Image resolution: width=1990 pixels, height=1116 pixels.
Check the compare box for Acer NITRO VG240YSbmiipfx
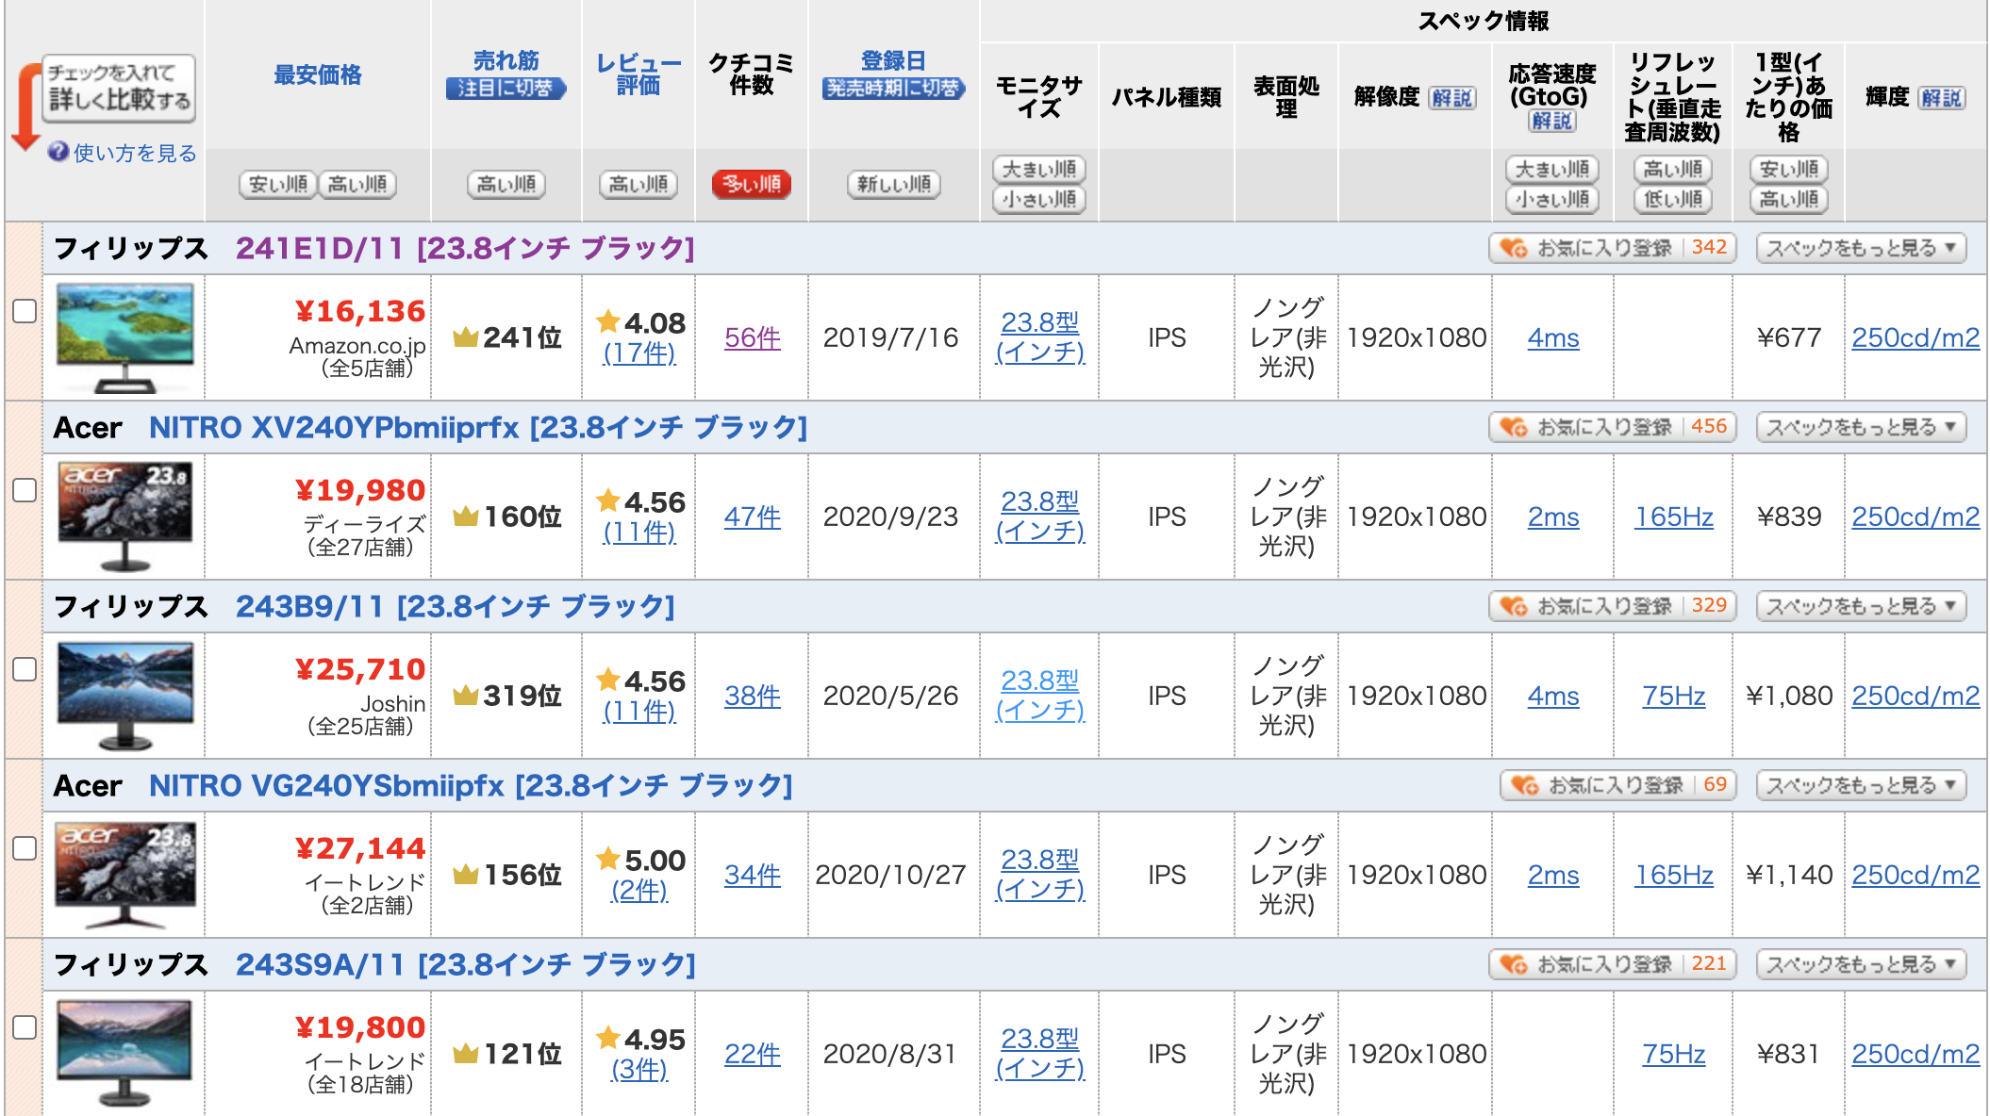[x=25, y=848]
